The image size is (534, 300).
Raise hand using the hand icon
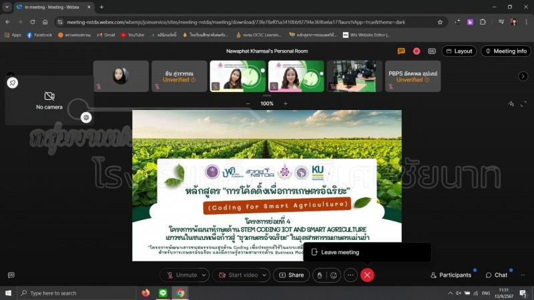pos(320,275)
